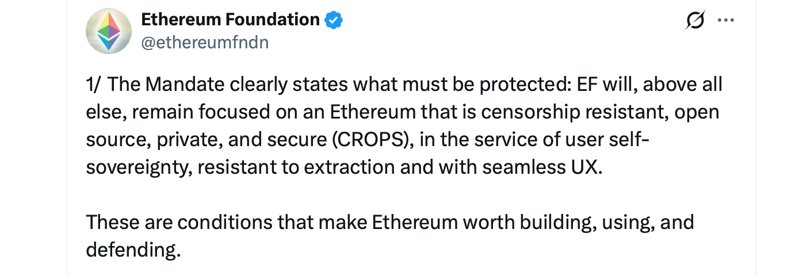Viewport: 787px width, 275px height.
Task: Open the three-dot more options menu
Action: (x=725, y=20)
